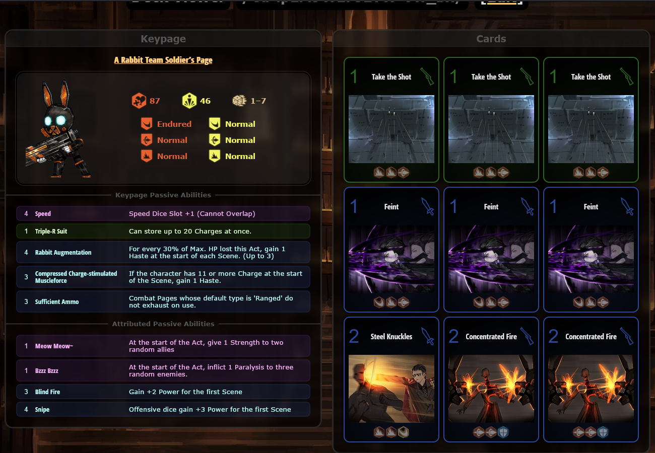The width and height of the screenshot is (655, 453).
Task: Open A Rabbit Team Soldier's Page link
Action: [x=163, y=60]
